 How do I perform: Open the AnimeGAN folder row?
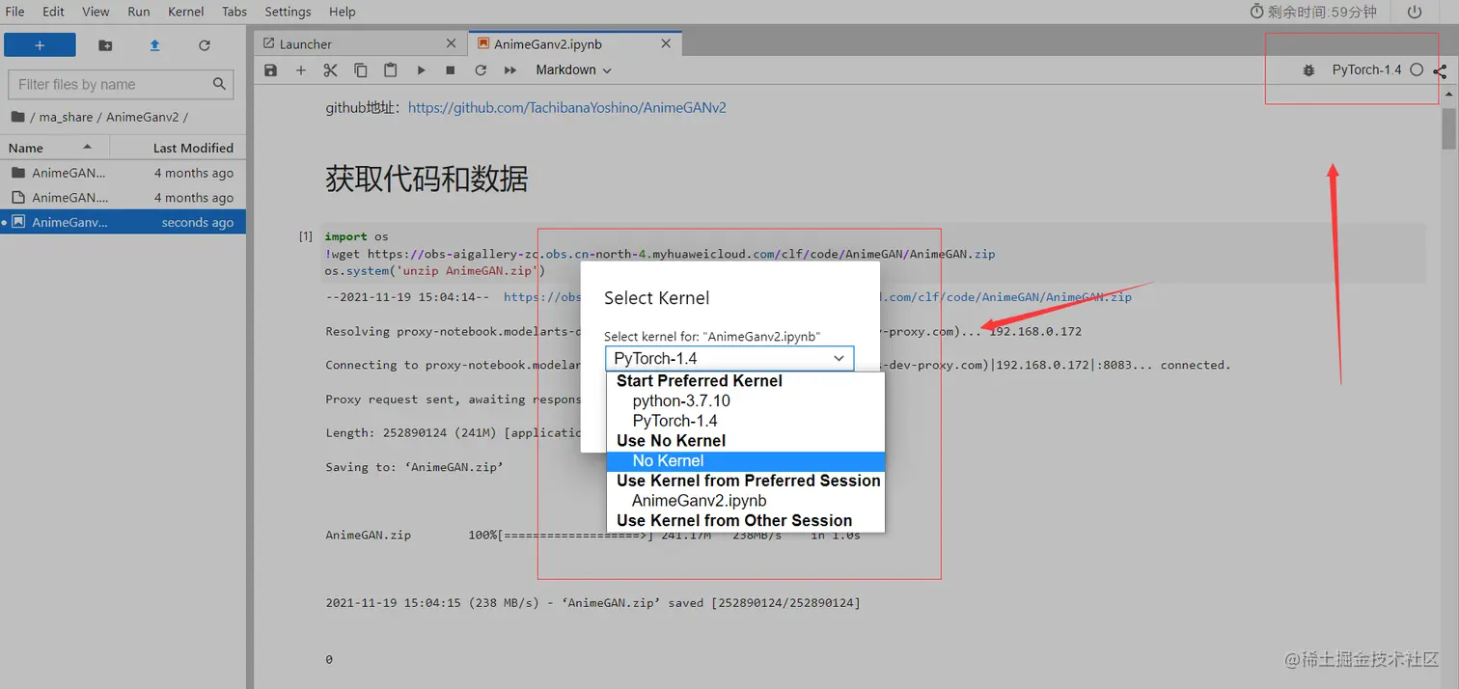(124, 173)
